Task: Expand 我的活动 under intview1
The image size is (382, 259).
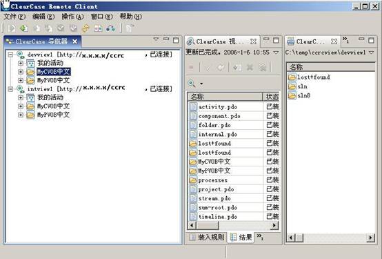Action: pos(21,97)
